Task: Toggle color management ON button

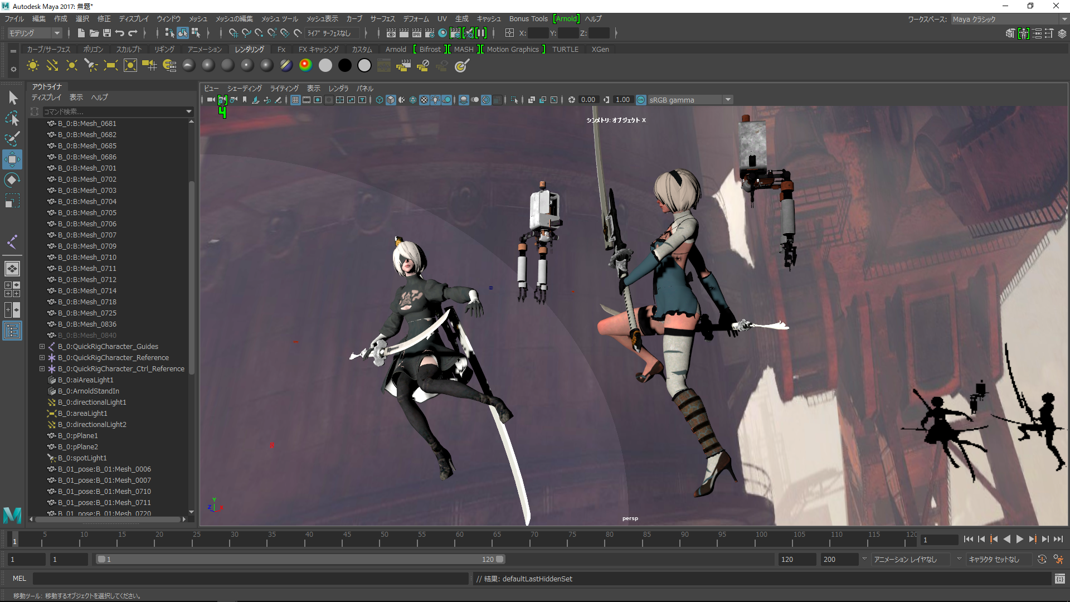Action: coord(641,100)
